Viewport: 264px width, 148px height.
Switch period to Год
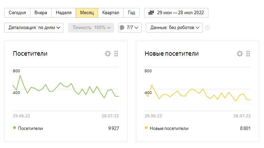point(131,13)
